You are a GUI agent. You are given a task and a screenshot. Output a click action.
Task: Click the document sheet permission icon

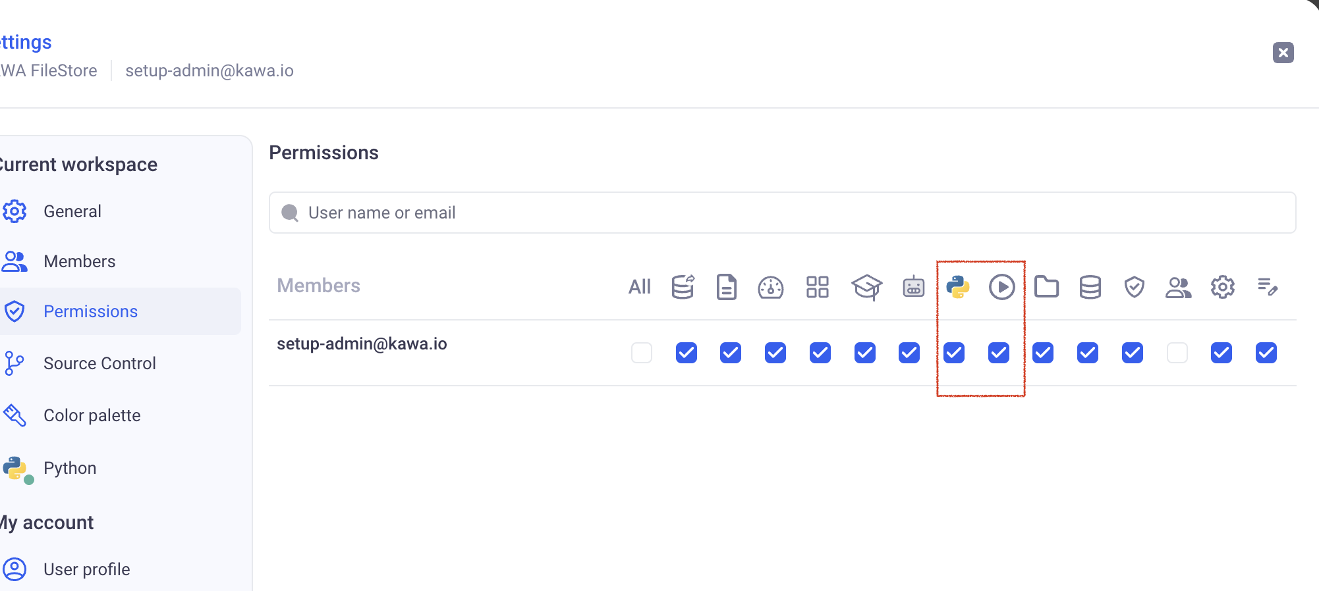726,287
